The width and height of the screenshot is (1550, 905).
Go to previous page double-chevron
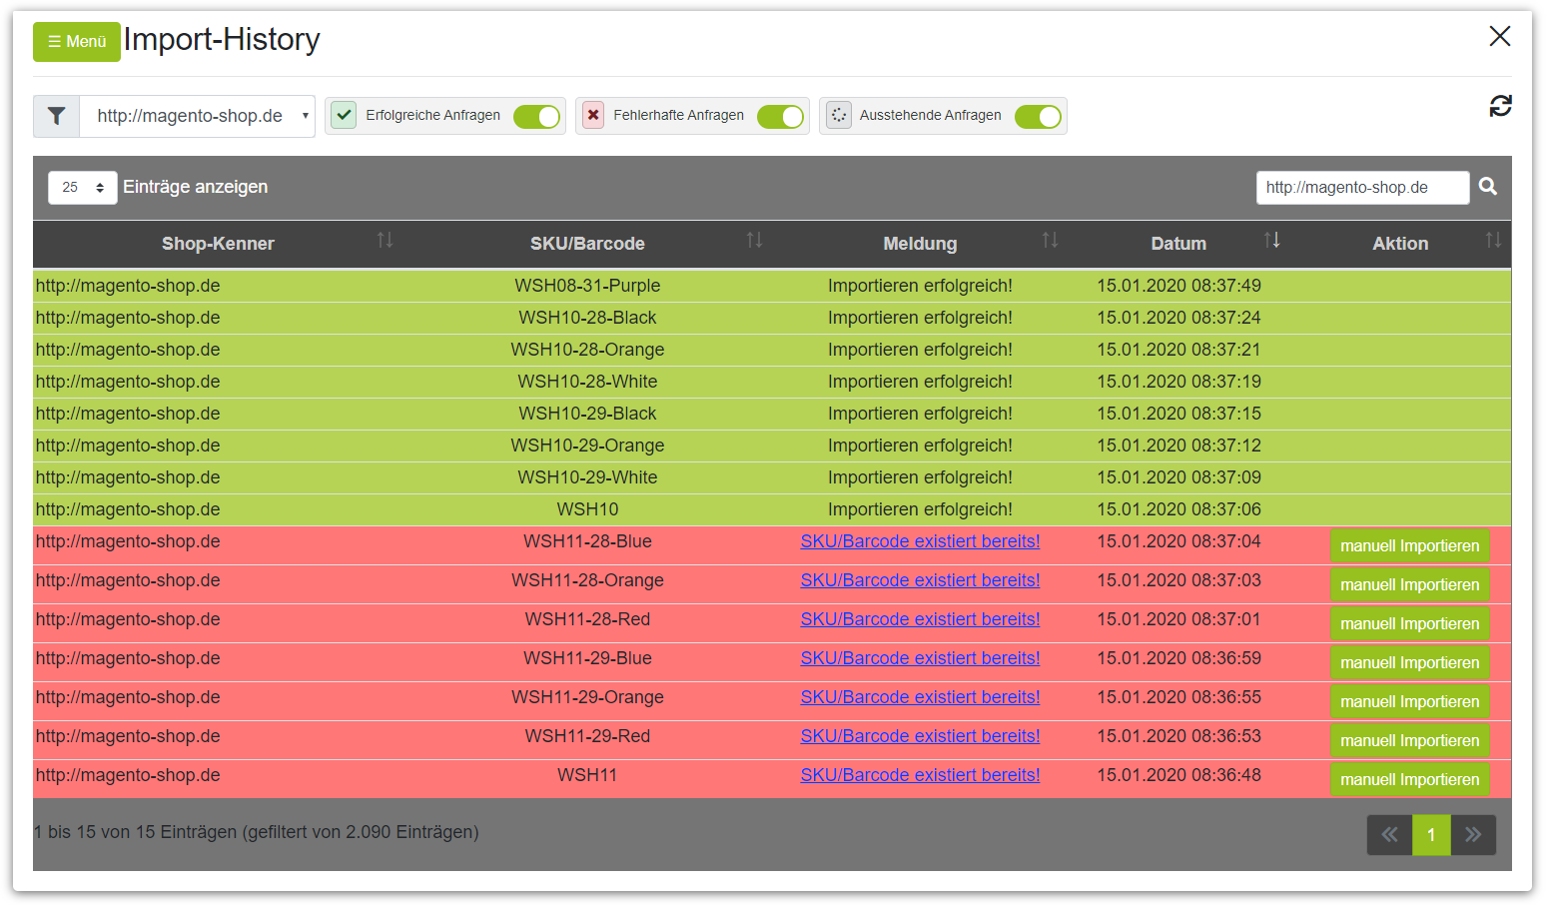click(1389, 835)
